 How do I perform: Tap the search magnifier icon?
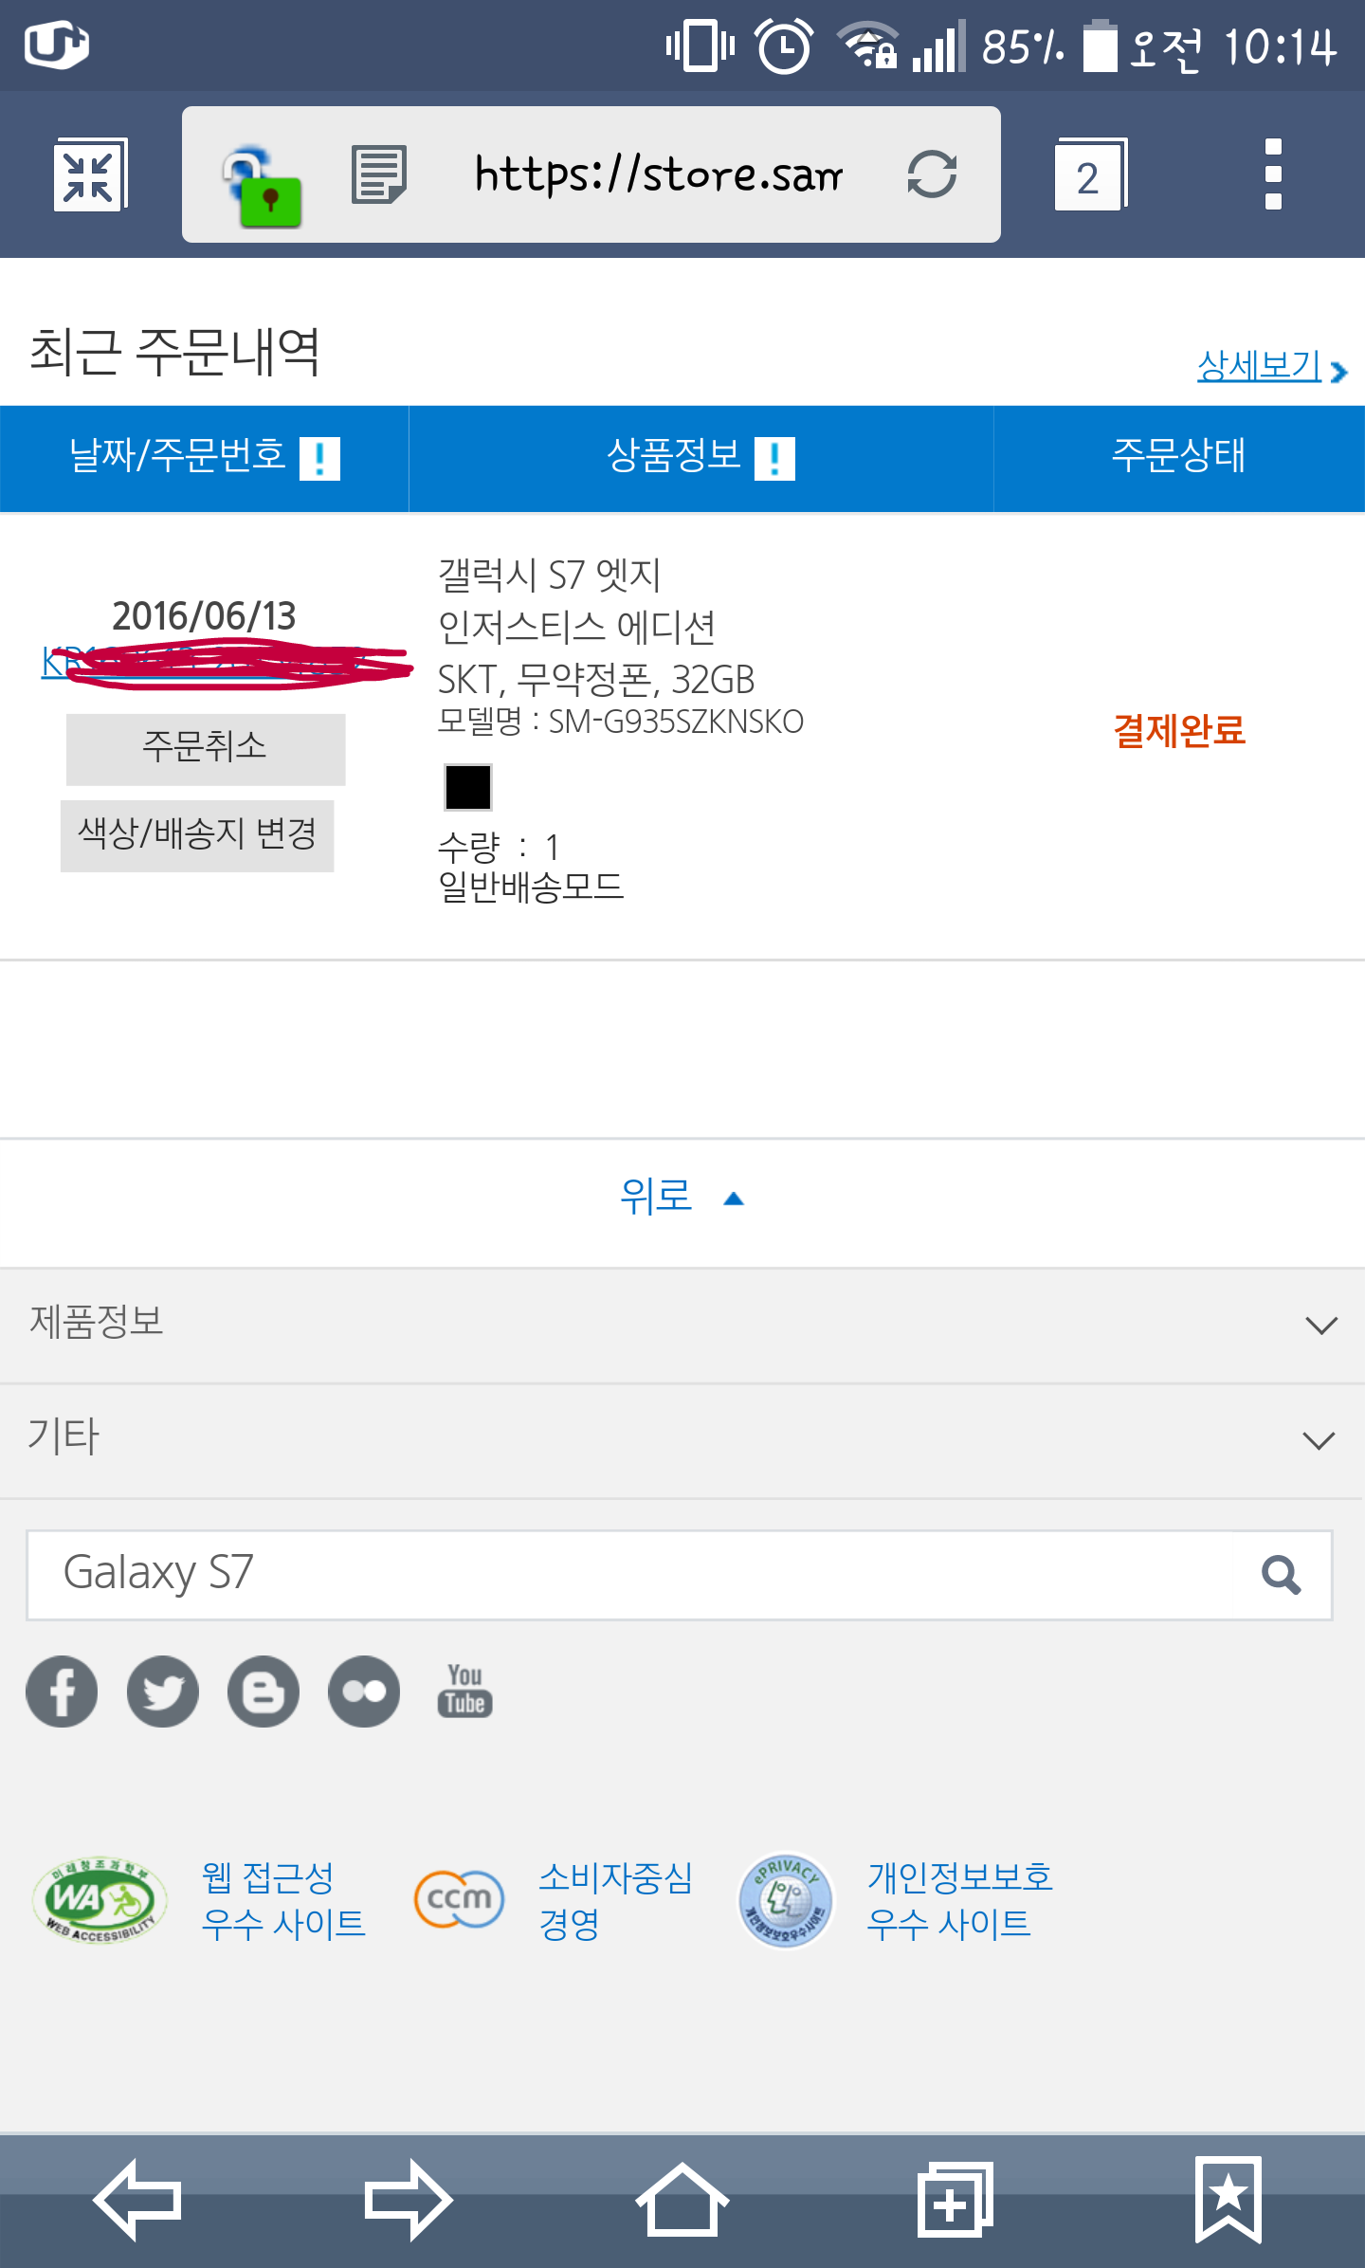click(x=1281, y=1575)
